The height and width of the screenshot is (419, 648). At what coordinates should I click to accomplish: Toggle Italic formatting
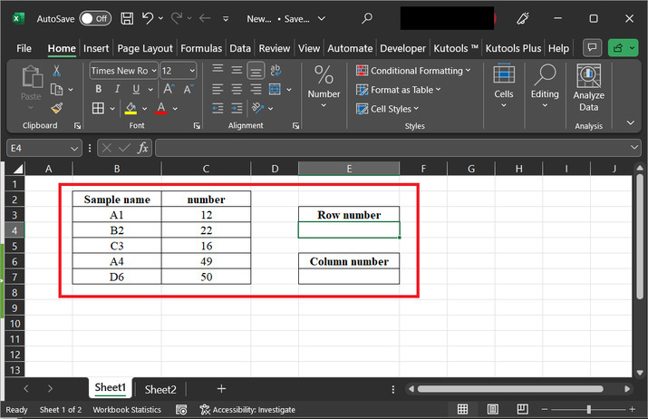(115, 89)
